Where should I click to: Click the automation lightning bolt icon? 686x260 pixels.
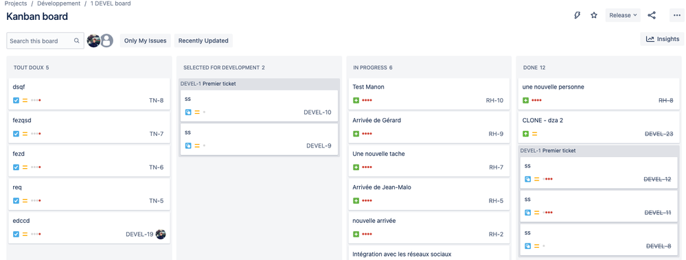(577, 15)
